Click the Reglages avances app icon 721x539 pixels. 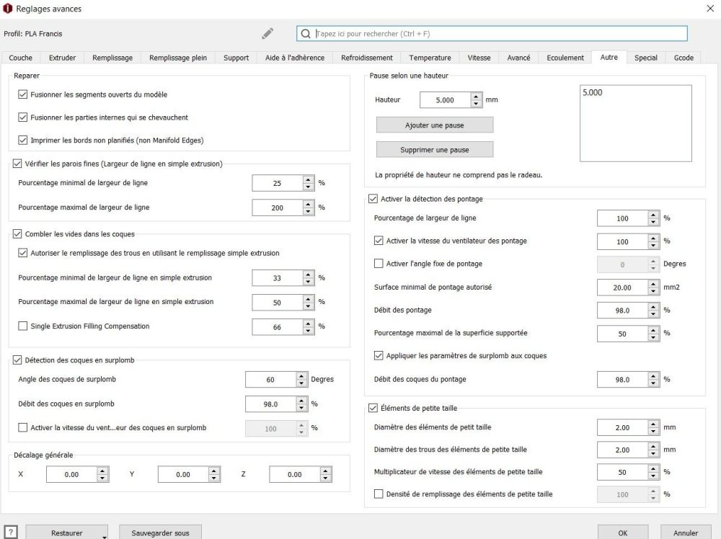coord(7,8)
